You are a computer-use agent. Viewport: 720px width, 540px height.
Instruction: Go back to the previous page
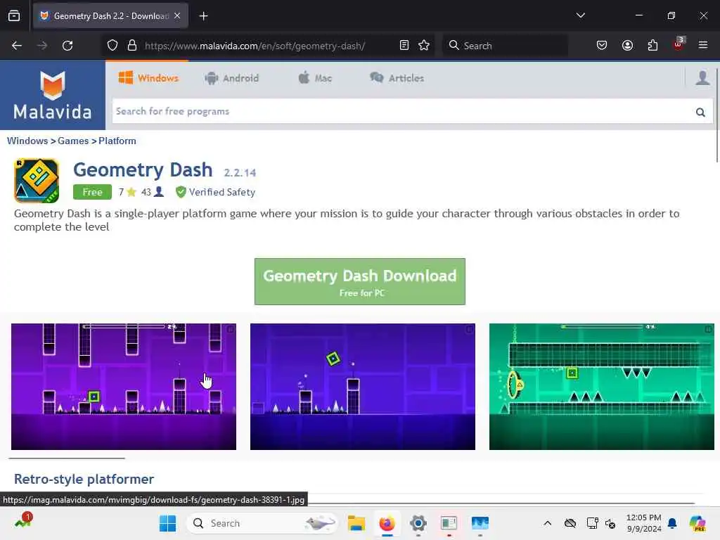(17, 46)
